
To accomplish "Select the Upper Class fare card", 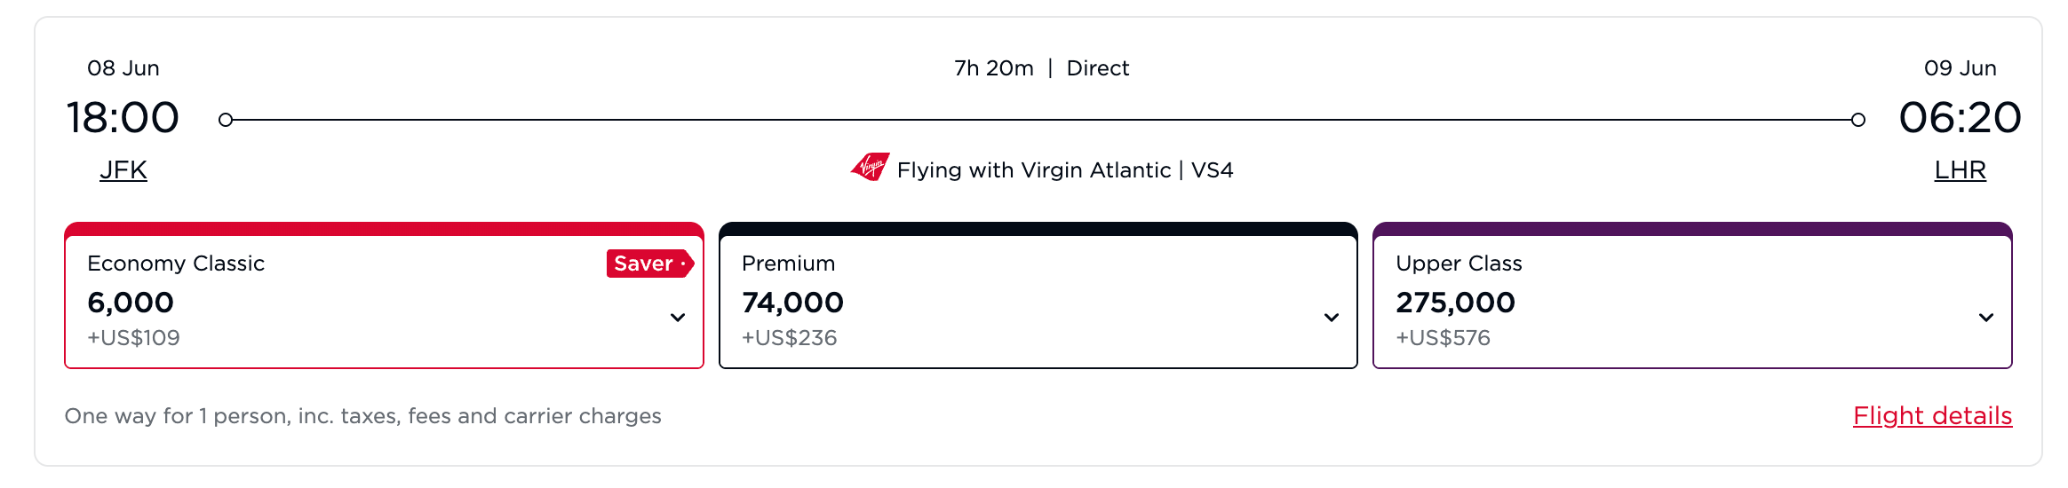I will point(1692,295).
